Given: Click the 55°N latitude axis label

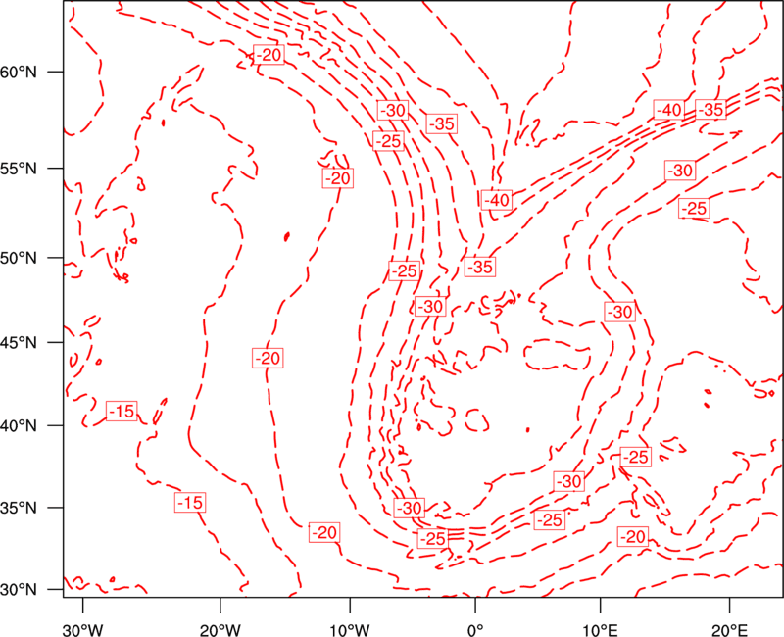Looking at the screenshot, I should pyautogui.click(x=19, y=169).
